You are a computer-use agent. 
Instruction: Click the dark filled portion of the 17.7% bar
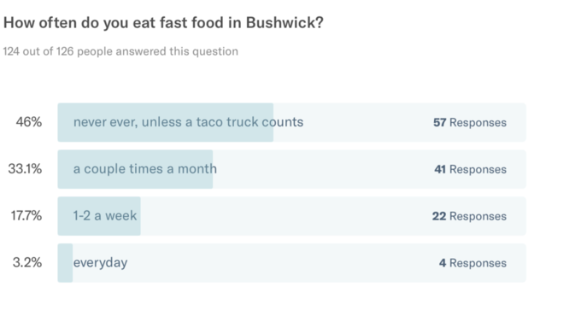(99, 216)
